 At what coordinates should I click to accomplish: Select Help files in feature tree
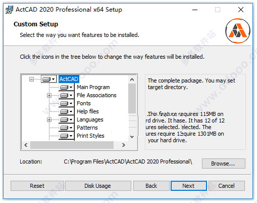tap(88, 111)
